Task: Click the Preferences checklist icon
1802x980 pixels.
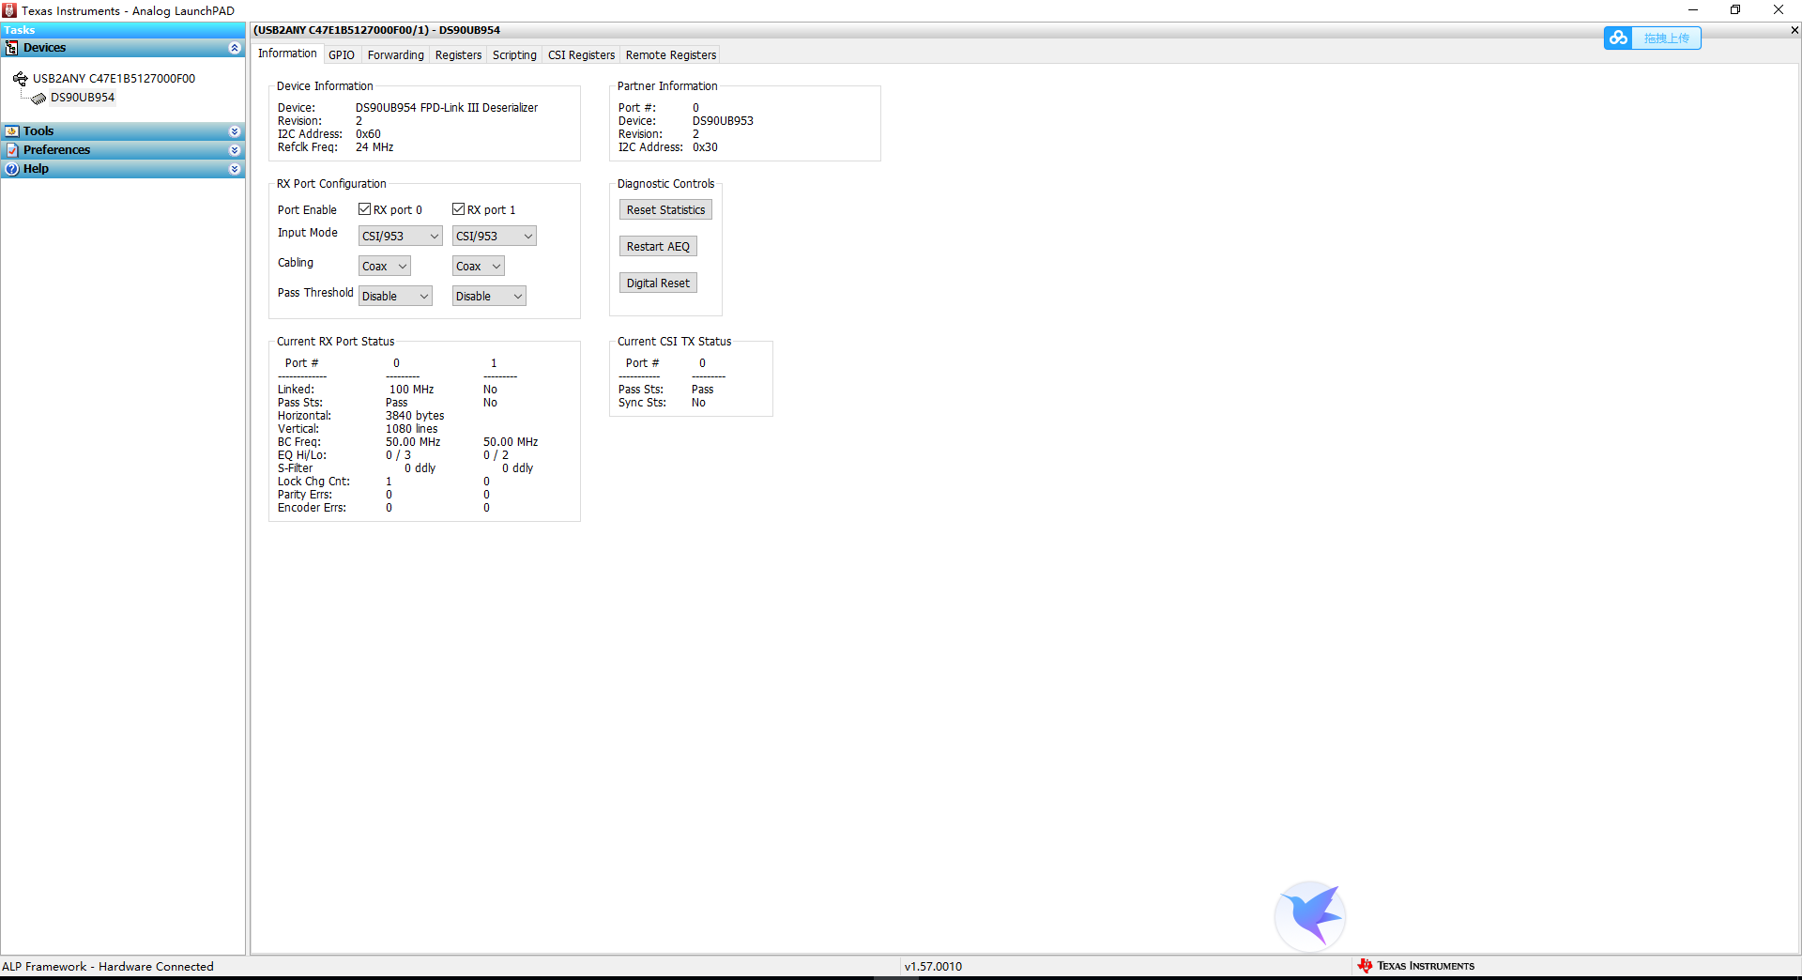Action: (13, 150)
